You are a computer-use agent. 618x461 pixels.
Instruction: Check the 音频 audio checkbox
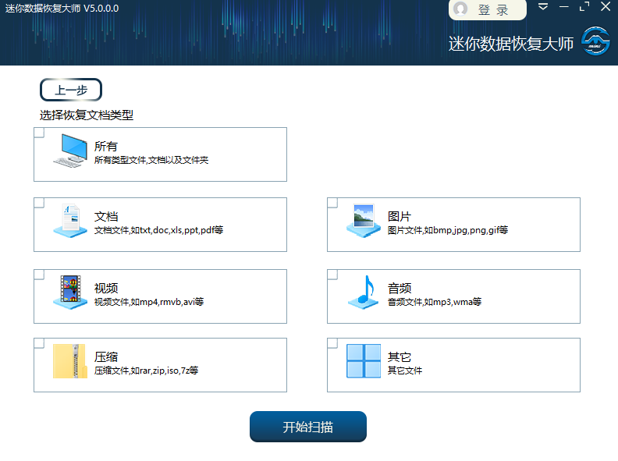332,275
